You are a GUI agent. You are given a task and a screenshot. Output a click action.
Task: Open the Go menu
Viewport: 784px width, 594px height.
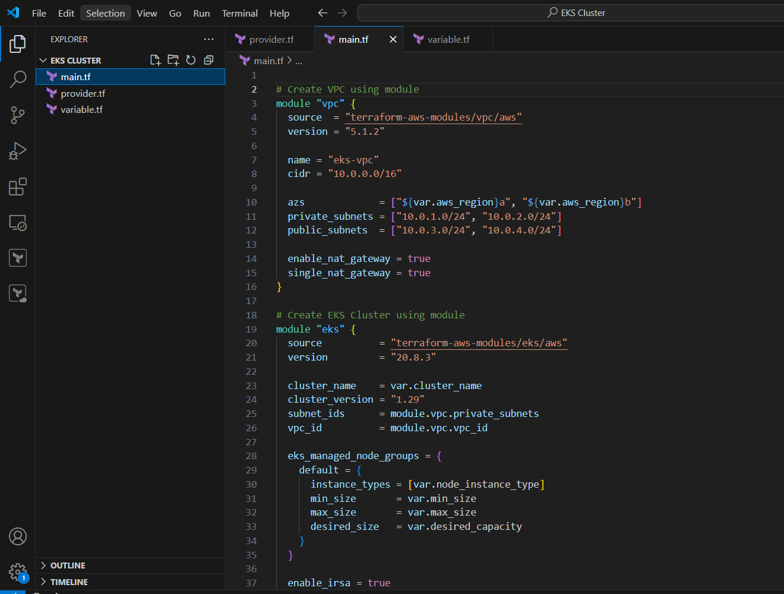click(x=175, y=13)
